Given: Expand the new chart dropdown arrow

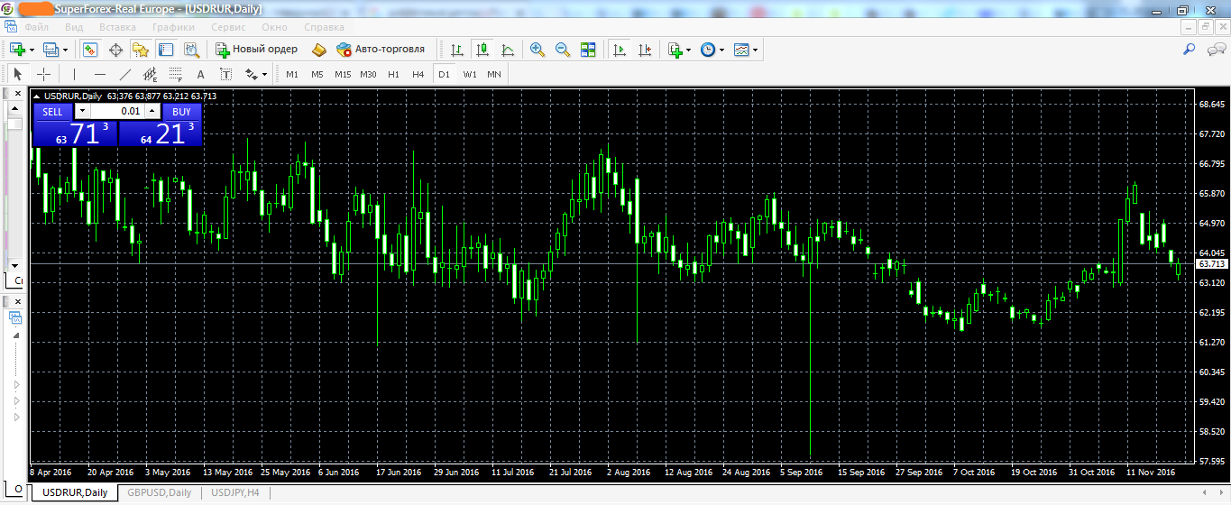Looking at the screenshot, I should 32,50.
